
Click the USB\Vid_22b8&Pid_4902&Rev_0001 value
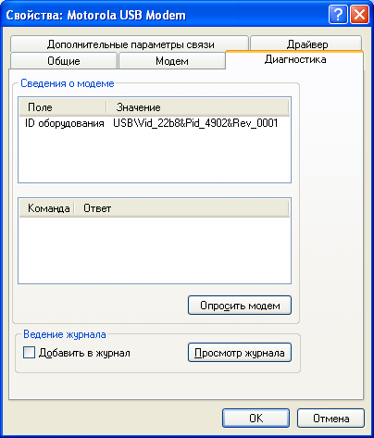pos(195,123)
